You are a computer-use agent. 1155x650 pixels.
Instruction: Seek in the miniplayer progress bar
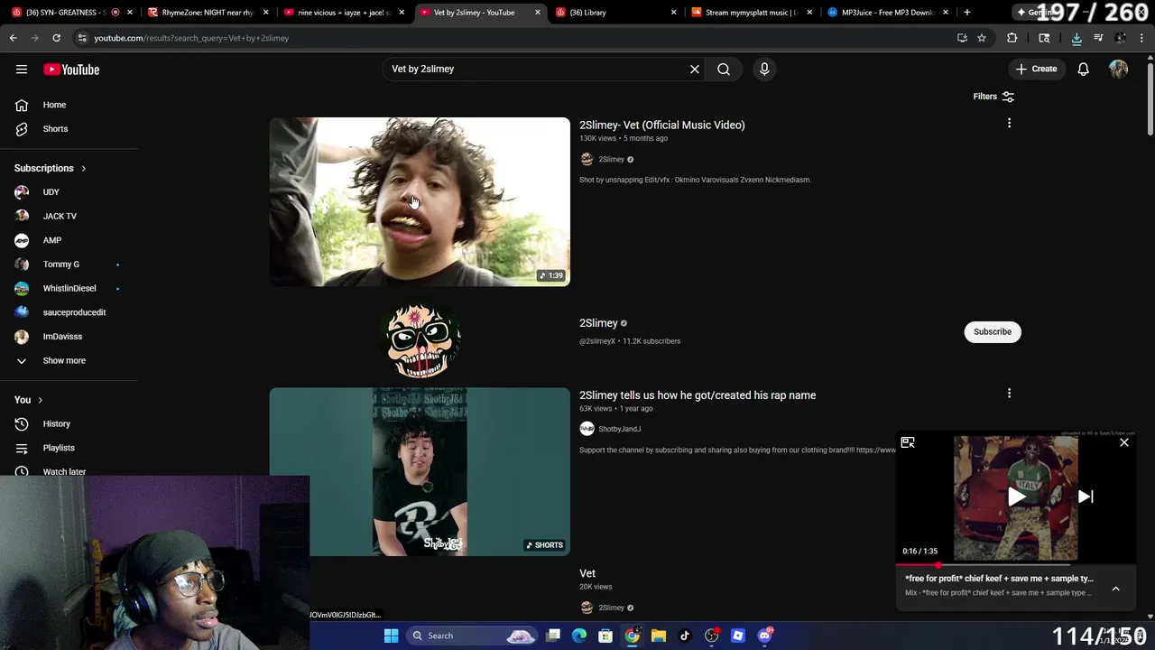pyautogui.click(x=1016, y=564)
